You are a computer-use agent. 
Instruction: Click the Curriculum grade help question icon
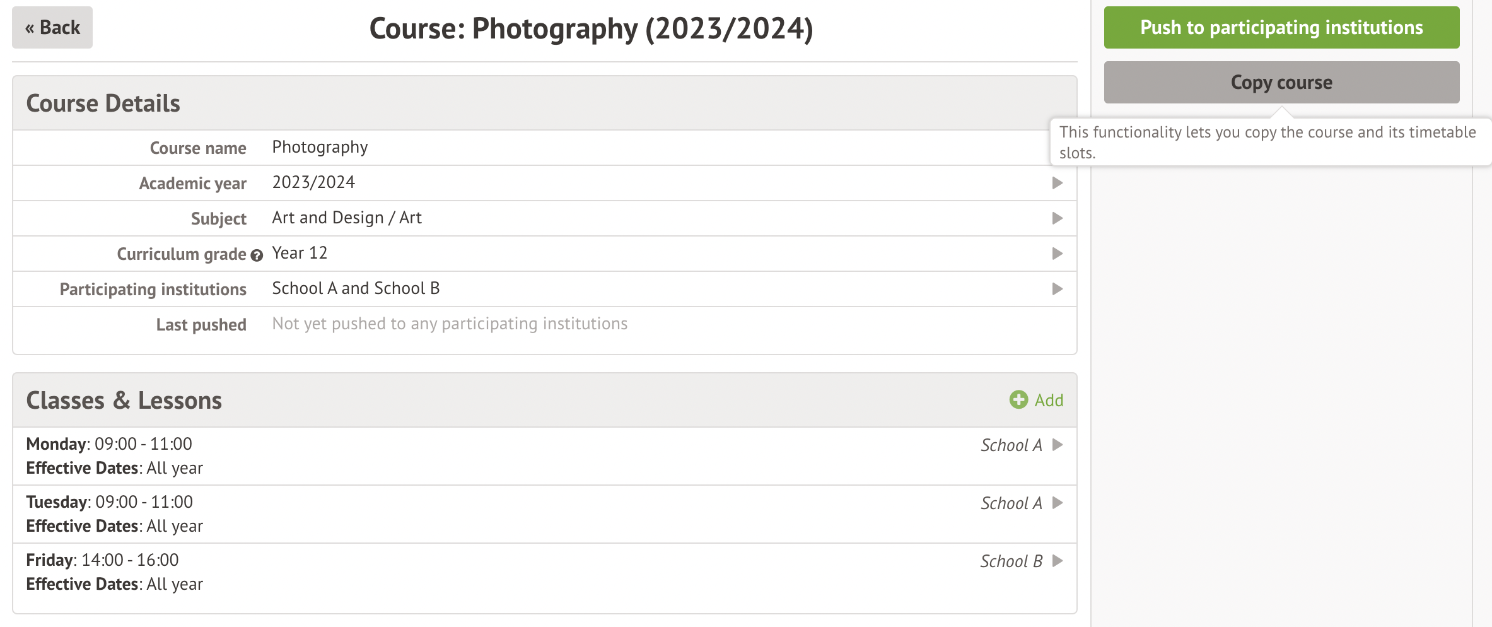coord(257,255)
